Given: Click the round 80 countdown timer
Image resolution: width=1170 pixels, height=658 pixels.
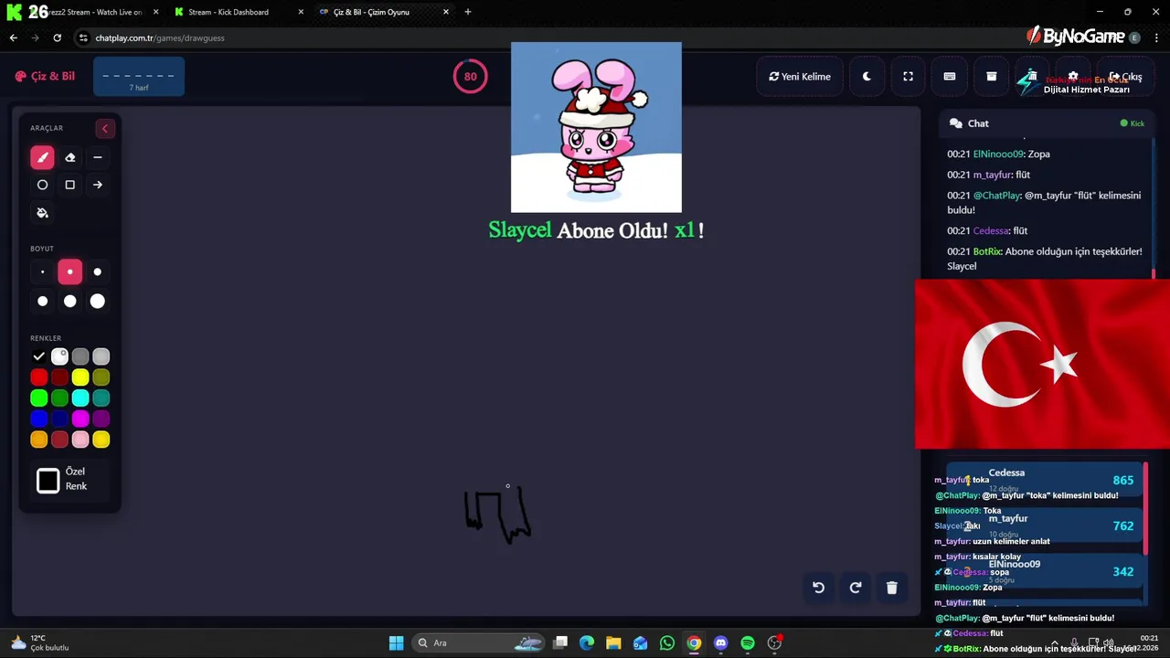Looking at the screenshot, I should 470,77.
